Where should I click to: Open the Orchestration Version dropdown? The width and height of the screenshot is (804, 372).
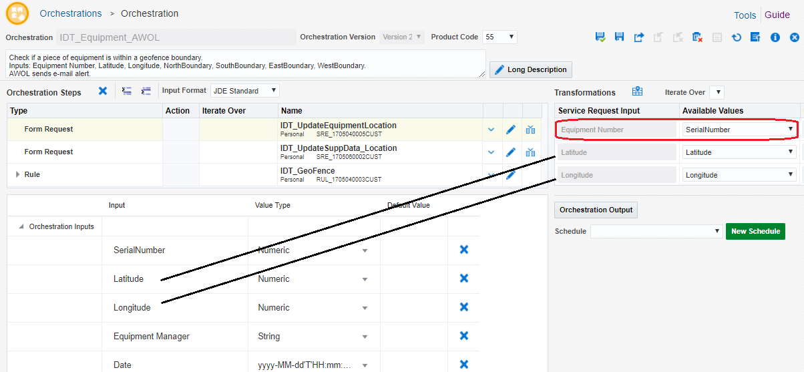pos(402,37)
